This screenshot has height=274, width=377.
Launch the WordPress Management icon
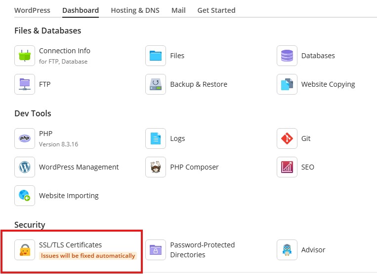(x=25, y=167)
